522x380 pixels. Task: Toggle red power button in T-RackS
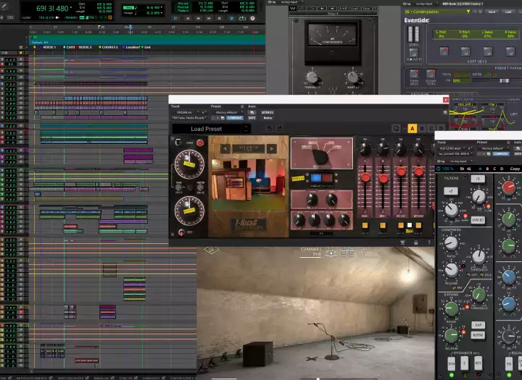coord(200,143)
